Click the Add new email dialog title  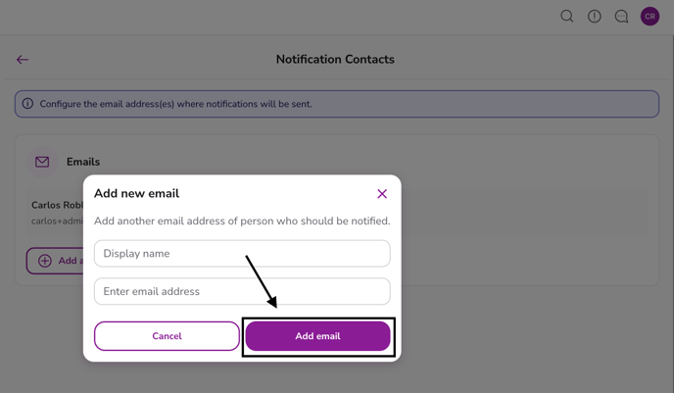pyautogui.click(x=136, y=194)
